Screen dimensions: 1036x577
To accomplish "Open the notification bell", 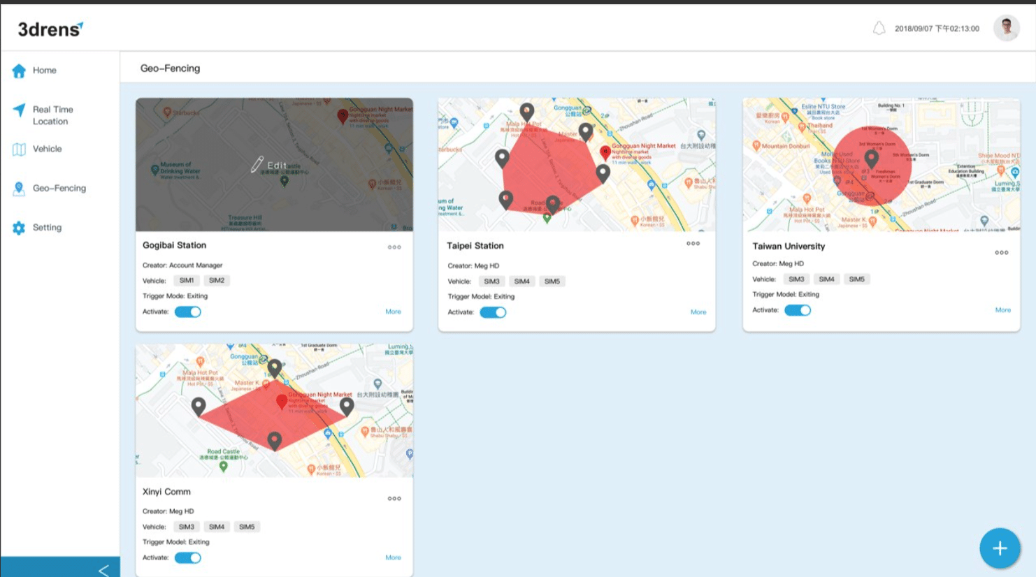I will [880, 29].
